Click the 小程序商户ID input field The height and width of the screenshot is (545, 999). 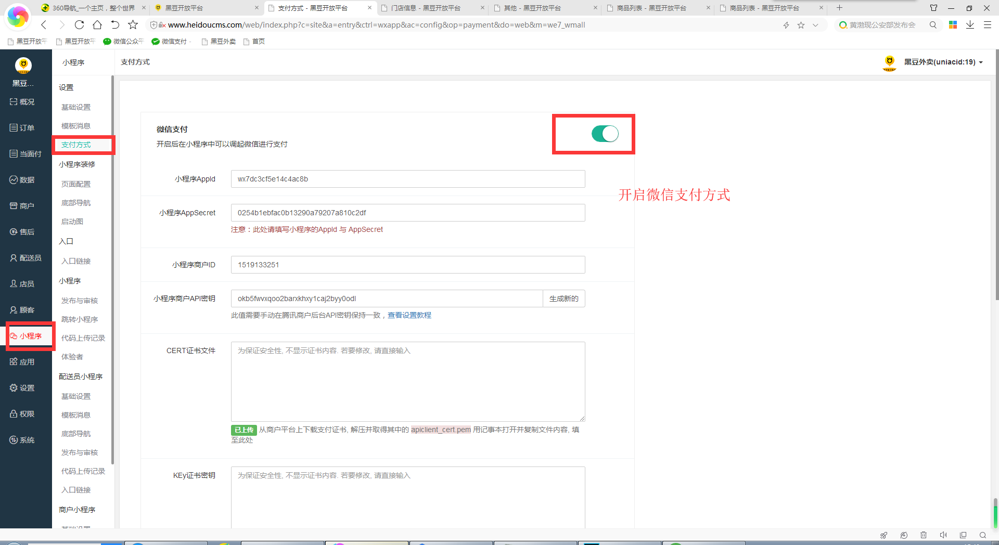point(408,265)
